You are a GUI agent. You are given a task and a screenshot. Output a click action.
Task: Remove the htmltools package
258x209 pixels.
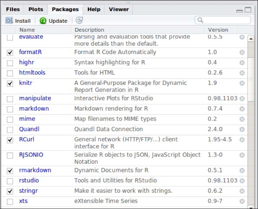pyautogui.click(x=242, y=73)
